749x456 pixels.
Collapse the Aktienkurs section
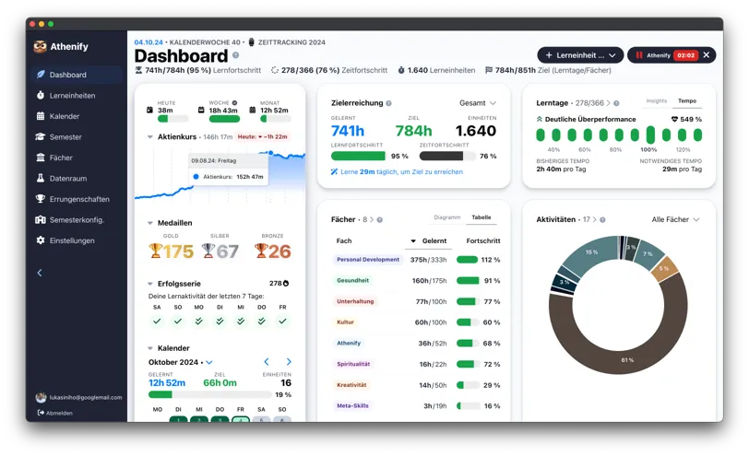click(150, 137)
